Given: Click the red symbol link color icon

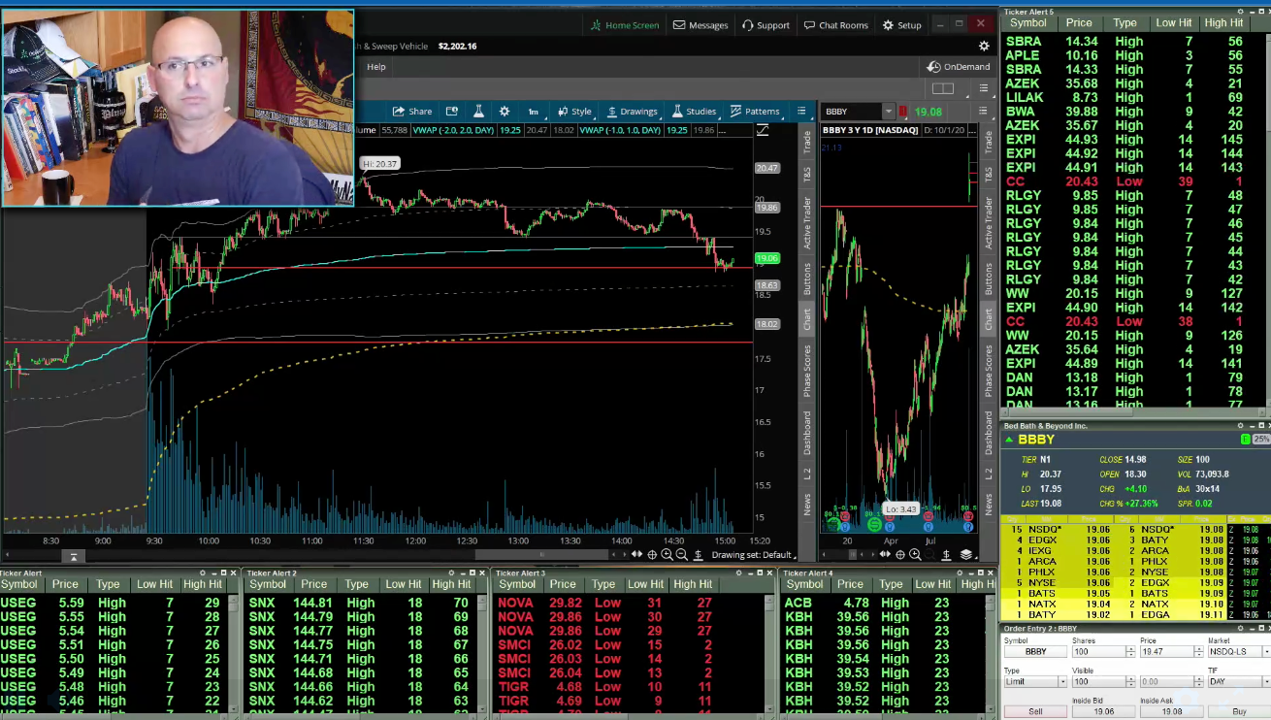Looking at the screenshot, I should (x=903, y=112).
